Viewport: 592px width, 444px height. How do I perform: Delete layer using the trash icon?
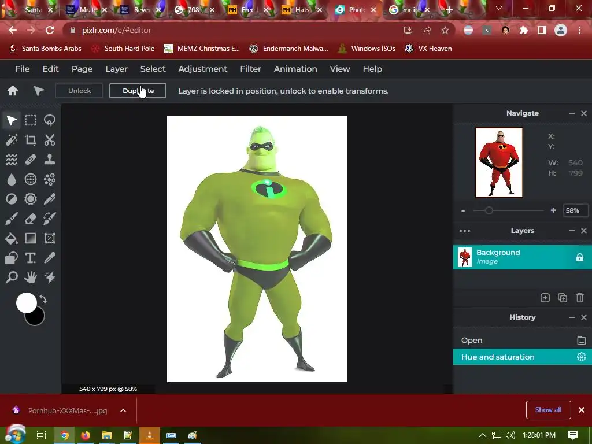click(580, 298)
